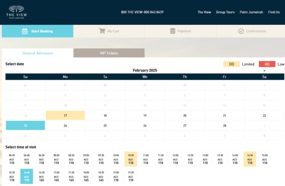Click the yellow Limited legend swatch

(231, 64)
